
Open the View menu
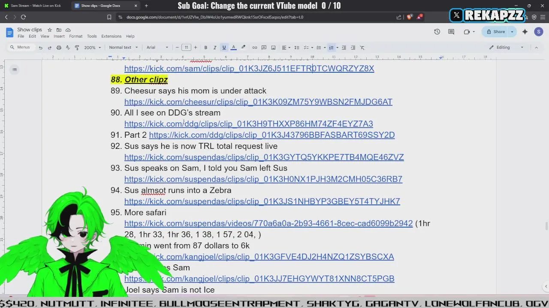click(x=45, y=36)
